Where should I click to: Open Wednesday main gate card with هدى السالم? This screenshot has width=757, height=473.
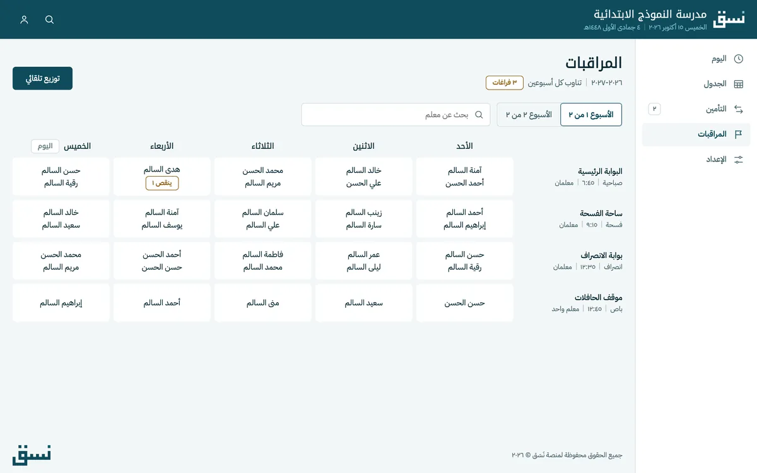[x=162, y=177]
